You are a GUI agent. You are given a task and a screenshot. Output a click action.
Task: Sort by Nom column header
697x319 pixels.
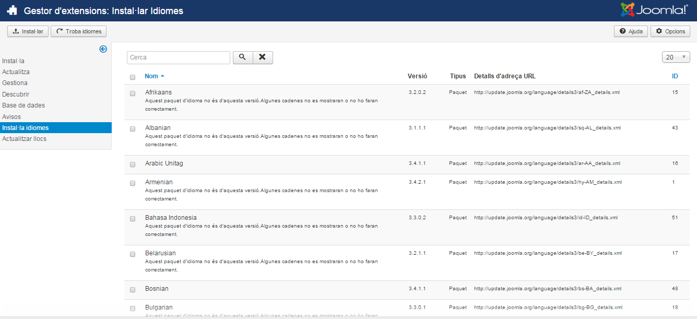(151, 76)
